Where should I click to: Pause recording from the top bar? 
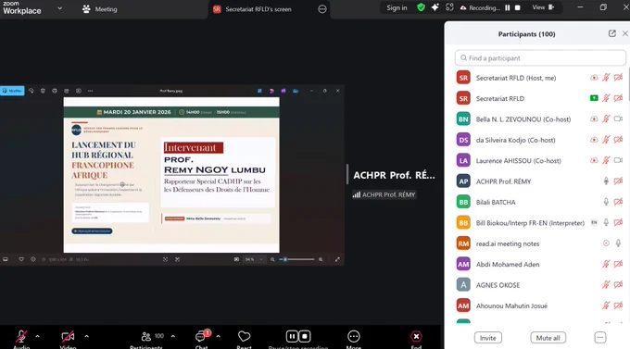point(508,7)
